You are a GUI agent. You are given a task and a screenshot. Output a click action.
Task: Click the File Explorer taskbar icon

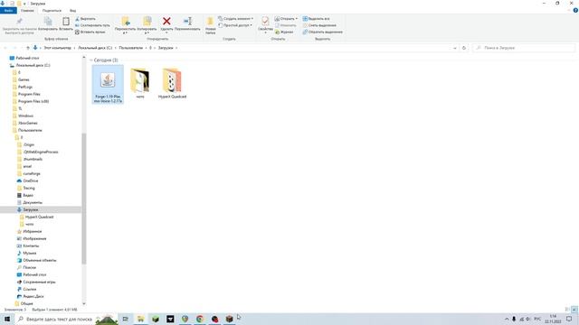140,319
